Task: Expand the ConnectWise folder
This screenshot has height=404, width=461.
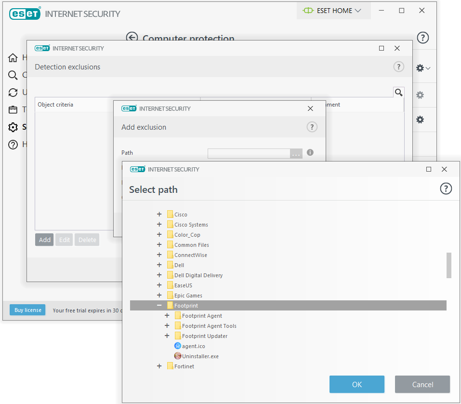Action: pos(159,255)
